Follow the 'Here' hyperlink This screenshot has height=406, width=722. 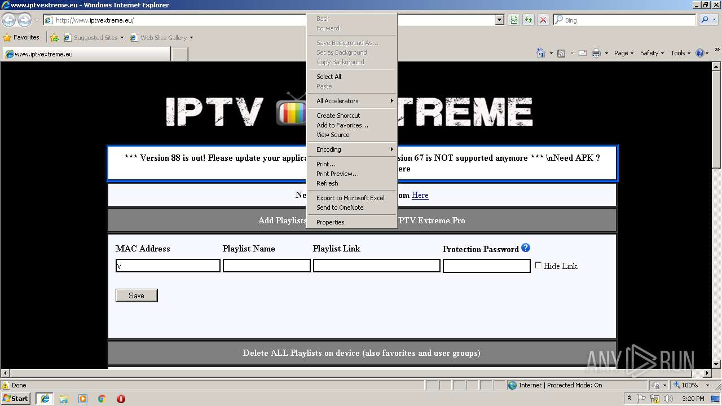(420, 195)
